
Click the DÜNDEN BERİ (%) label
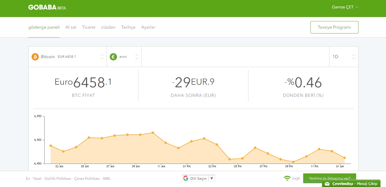pos(303,95)
